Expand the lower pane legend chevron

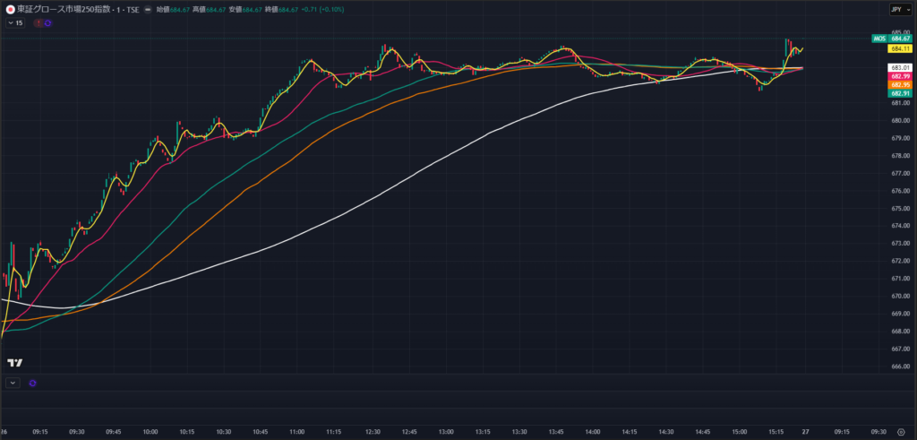point(12,383)
